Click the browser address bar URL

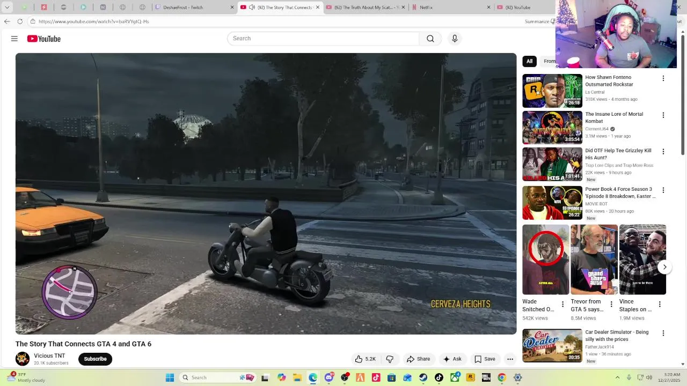pos(94,21)
